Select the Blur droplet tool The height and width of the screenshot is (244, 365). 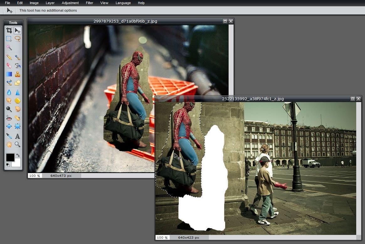pyautogui.click(x=9, y=92)
